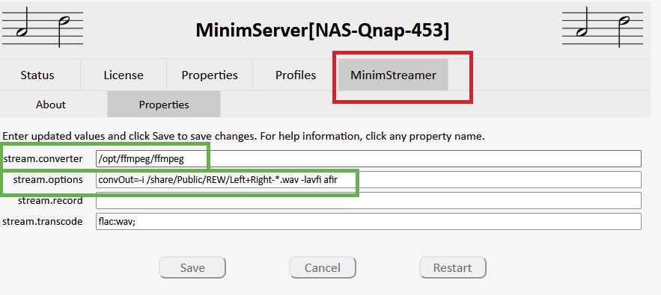Click the stream.options property name for help

point(48,180)
